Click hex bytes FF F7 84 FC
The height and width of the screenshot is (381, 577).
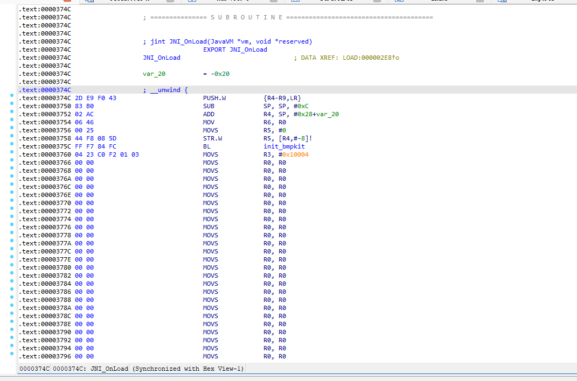coord(95,146)
